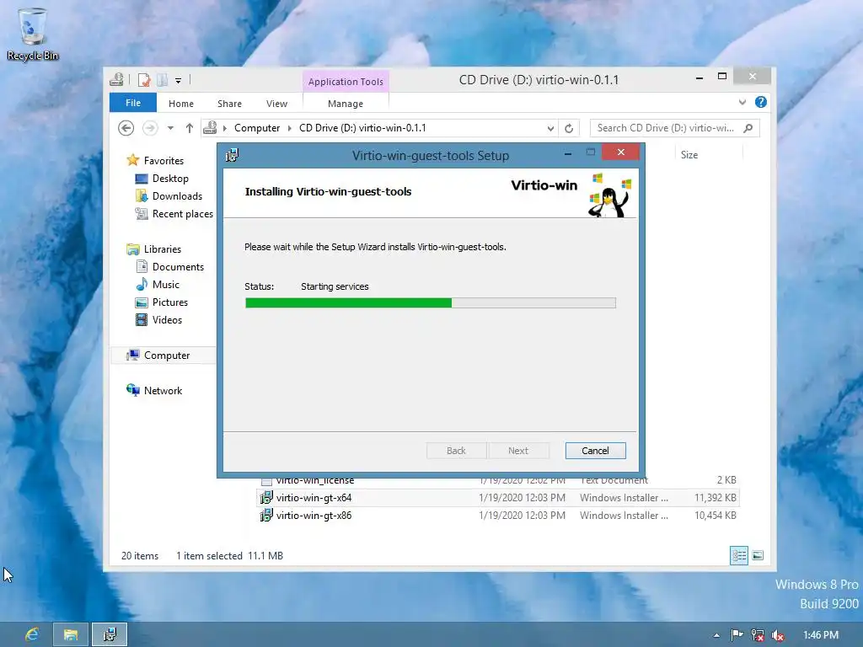
Task: Open the Recycle Bin on desktop
Action: click(x=33, y=33)
